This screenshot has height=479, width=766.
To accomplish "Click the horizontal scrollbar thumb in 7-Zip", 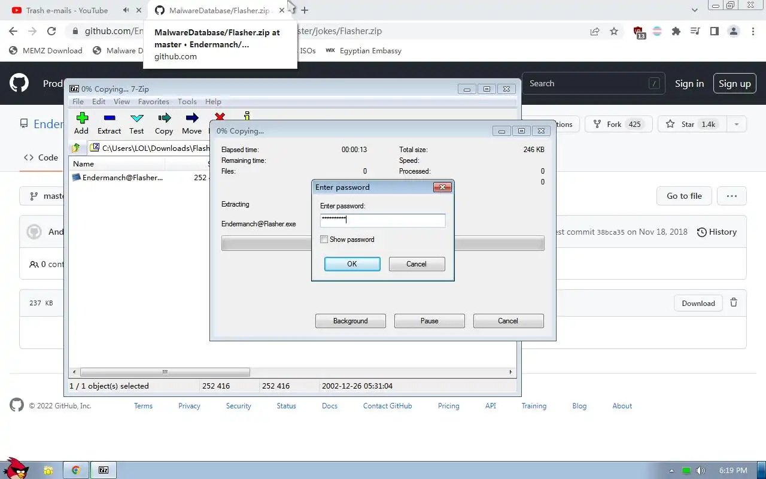I will coord(165,372).
